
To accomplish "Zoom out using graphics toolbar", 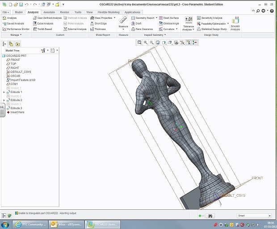I will point(151,42).
